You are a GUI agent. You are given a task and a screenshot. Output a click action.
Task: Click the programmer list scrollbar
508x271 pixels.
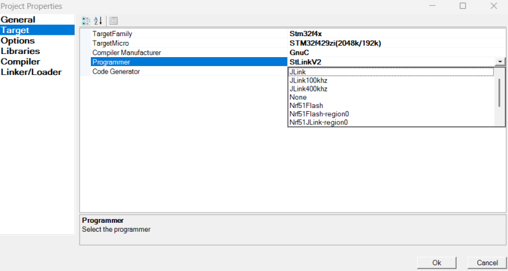(500, 94)
